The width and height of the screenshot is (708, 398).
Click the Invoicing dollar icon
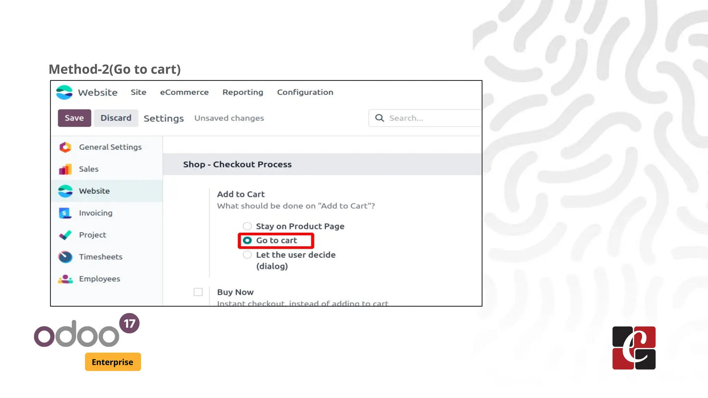pyautogui.click(x=65, y=213)
